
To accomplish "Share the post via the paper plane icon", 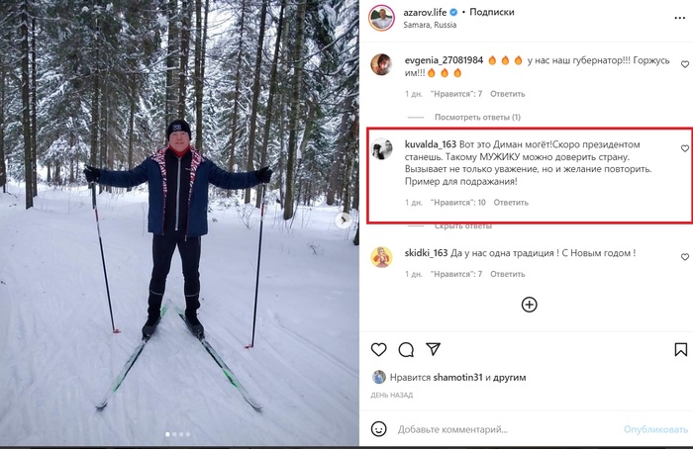I will pos(433,349).
